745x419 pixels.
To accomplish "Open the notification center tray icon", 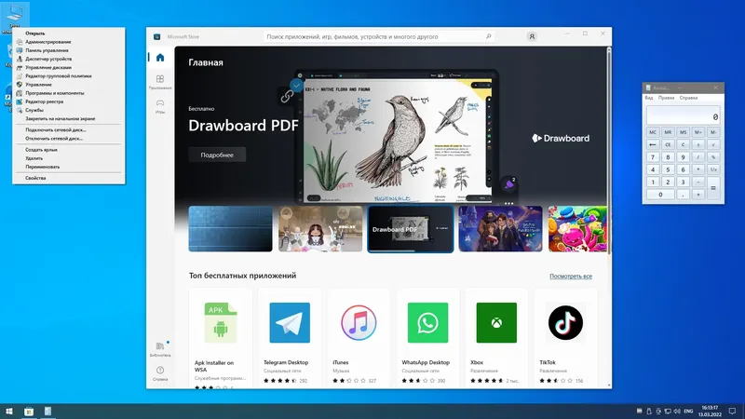I will [x=733, y=412].
